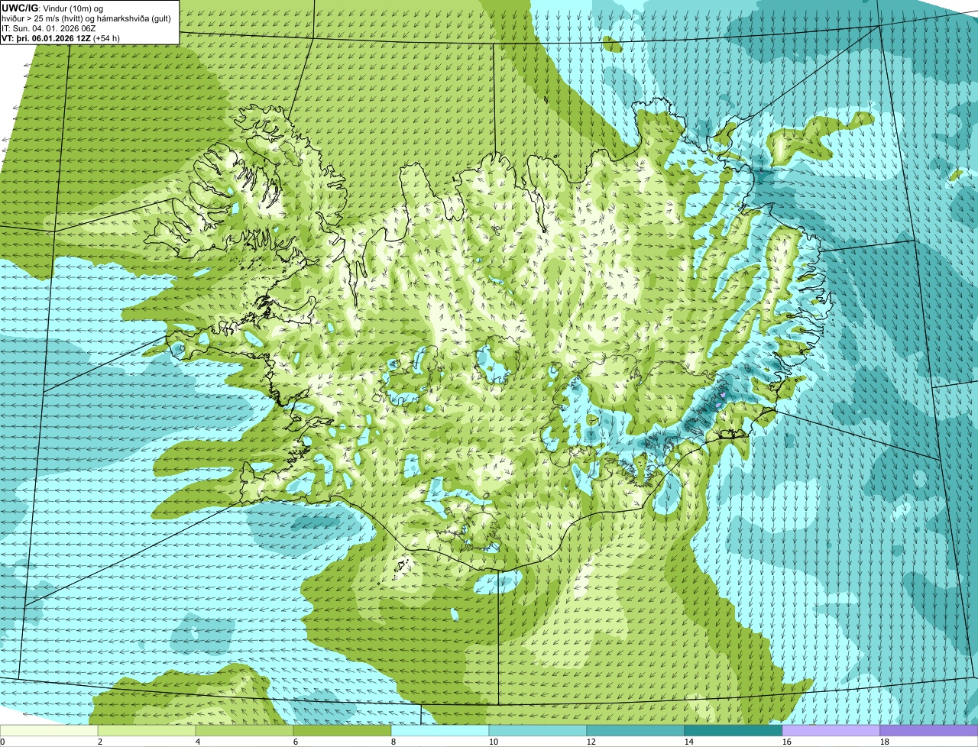Click the '2' label on the wind scale
This screenshot has height=747, width=978.
(100, 742)
